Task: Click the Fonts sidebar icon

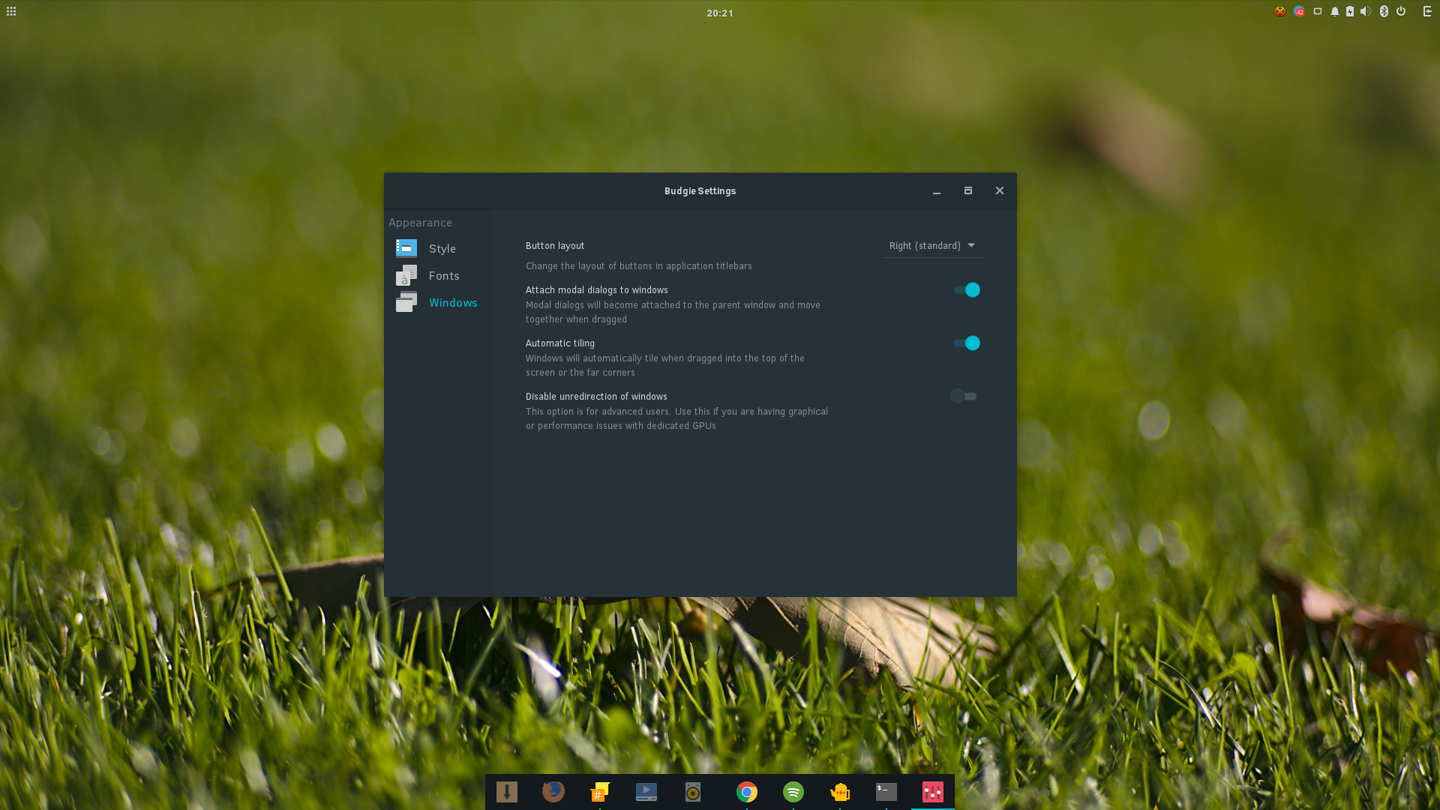Action: coord(406,275)
